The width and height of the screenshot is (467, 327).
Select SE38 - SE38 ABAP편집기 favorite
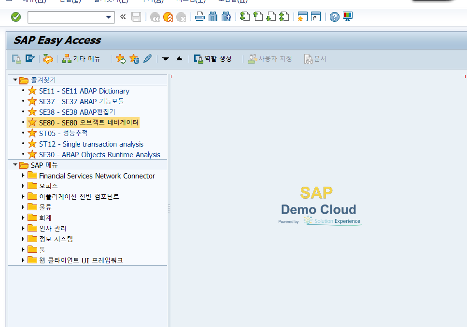[x=77, y=112]
